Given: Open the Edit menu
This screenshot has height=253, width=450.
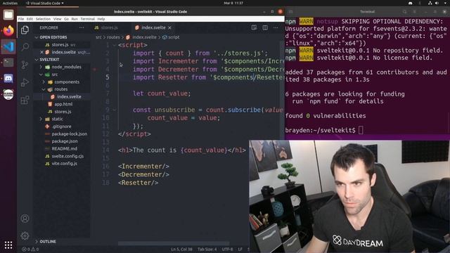Looking at the screenshot, I should pyautogui.click(x=30, y=19).
